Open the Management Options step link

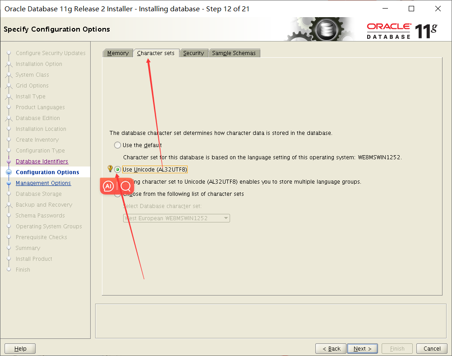click(x=43, y=183)
